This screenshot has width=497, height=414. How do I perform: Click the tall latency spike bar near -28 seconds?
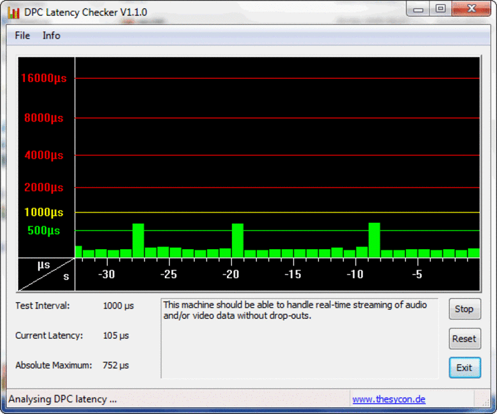coord(138,240)
